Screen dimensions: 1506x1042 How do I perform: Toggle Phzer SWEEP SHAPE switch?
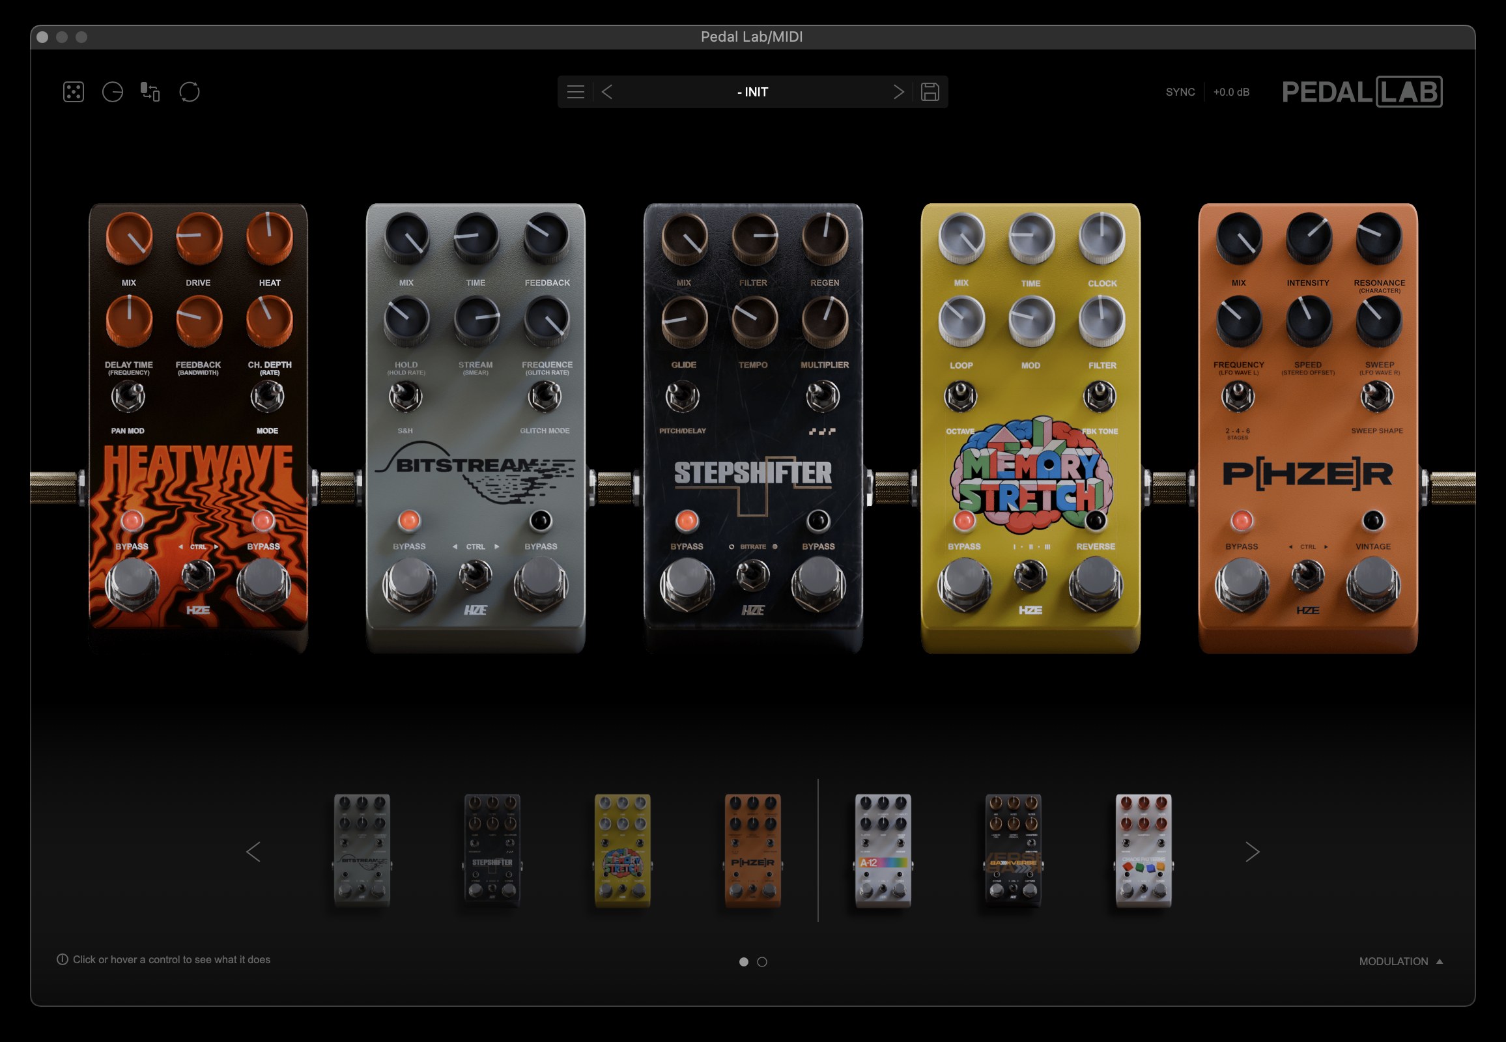(x=1377, y=396)
